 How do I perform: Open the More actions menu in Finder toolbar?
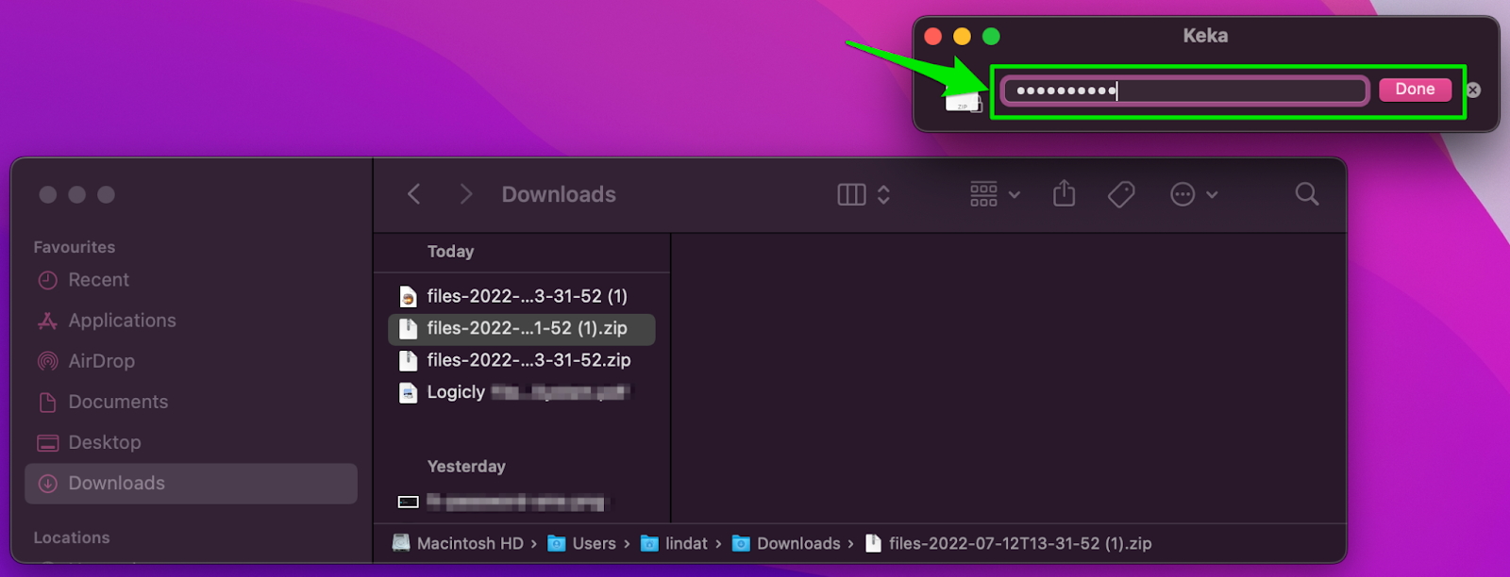(x=1194, y=194)
